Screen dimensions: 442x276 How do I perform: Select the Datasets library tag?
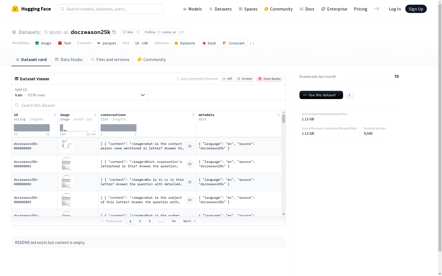point(185,43)
